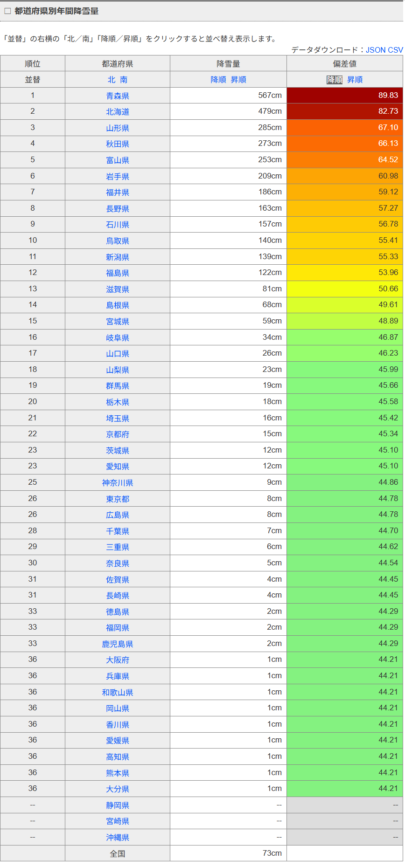Download the data as CSV
The height and width of the screenshot is (866, 405).
[x=395, y=50]
